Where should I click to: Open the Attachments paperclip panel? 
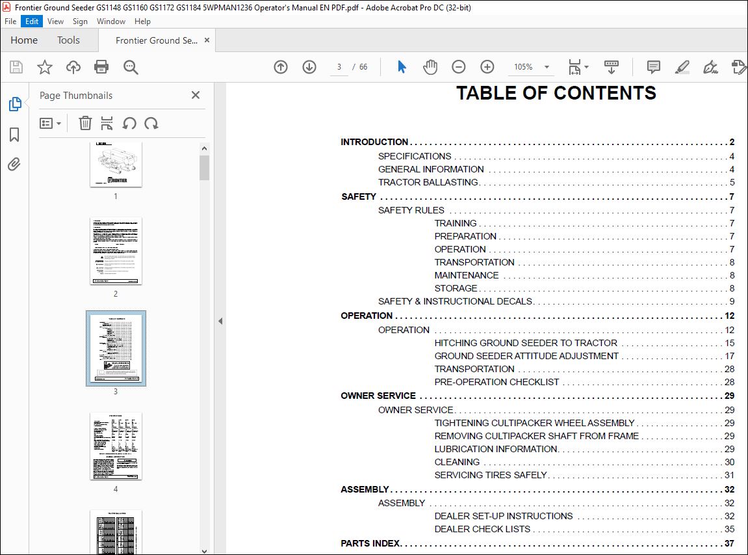tap(14, 165)
